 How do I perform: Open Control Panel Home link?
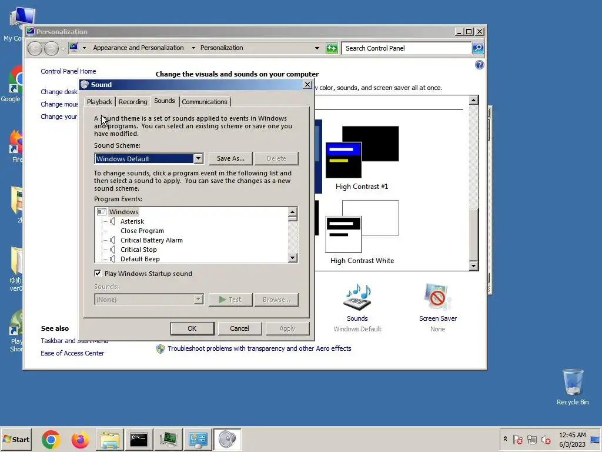click(x=68, y=71)
